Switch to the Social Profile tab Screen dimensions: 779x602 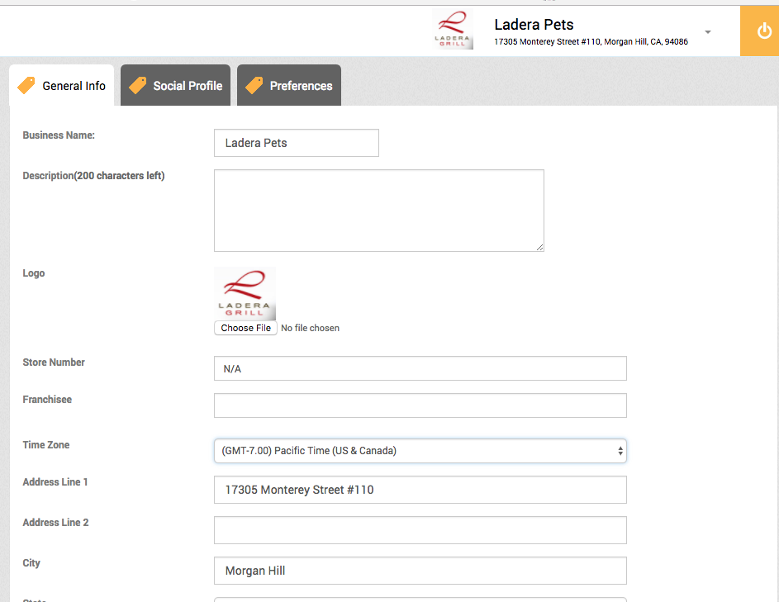175,85
